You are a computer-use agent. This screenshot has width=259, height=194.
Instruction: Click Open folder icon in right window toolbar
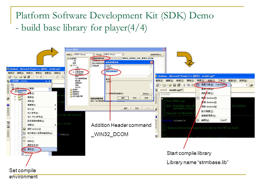point(170,85)
